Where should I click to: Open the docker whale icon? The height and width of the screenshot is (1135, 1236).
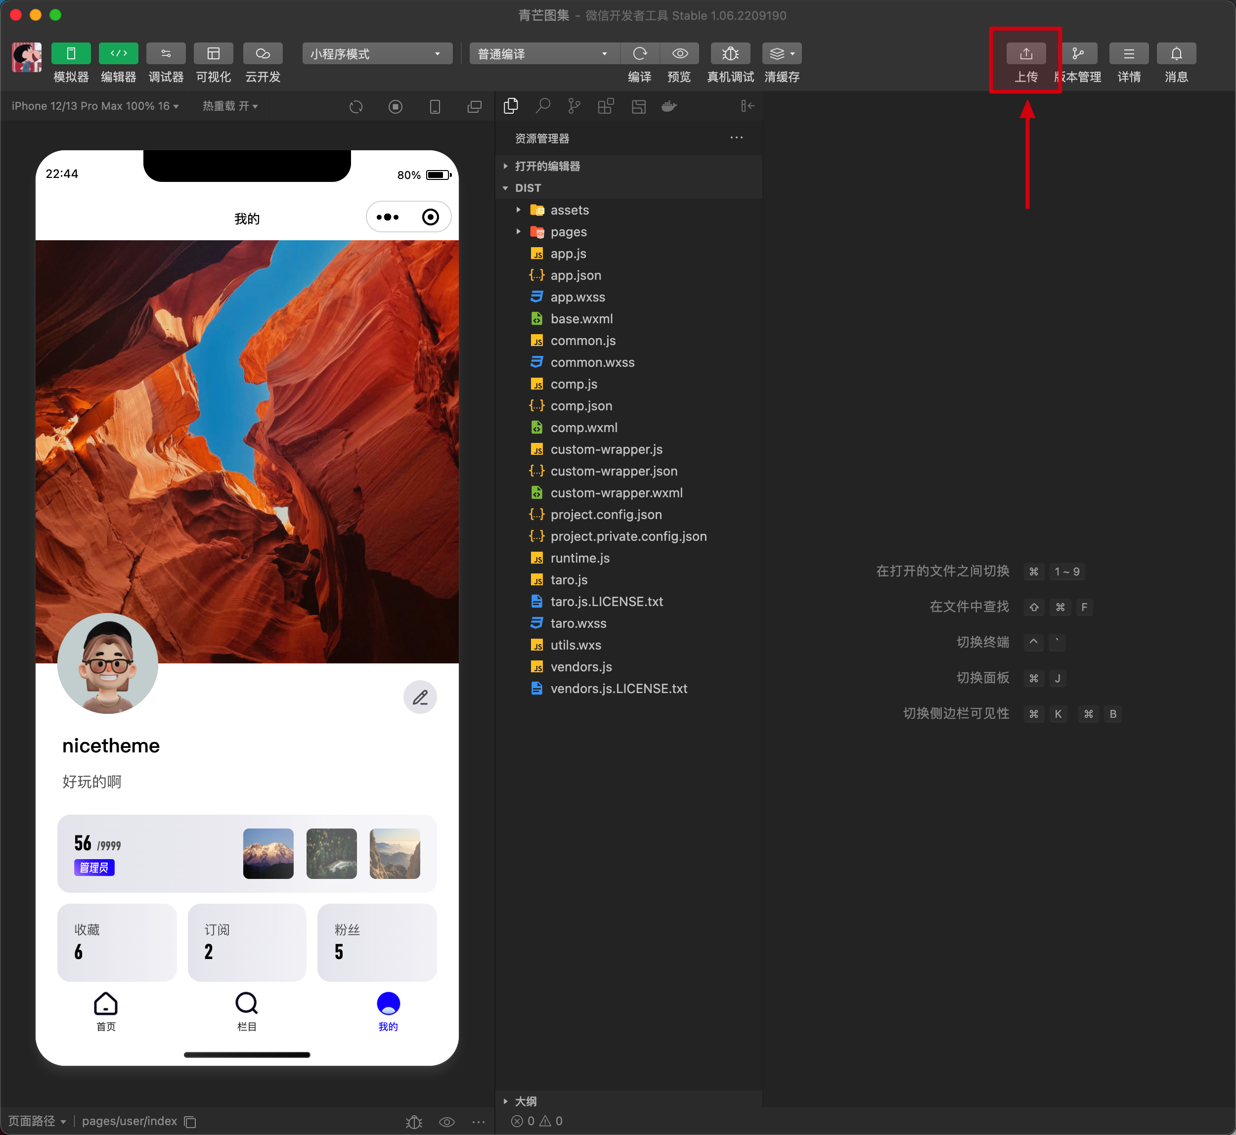pos(669,106)
